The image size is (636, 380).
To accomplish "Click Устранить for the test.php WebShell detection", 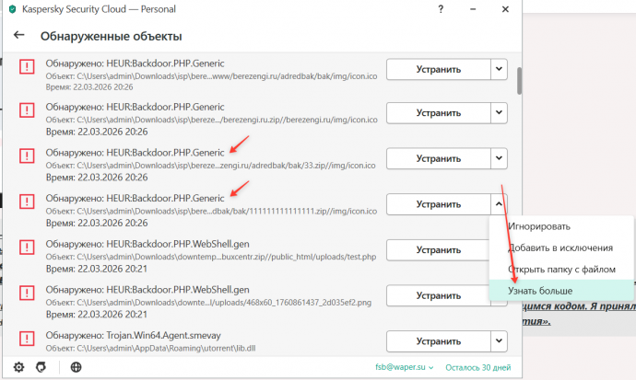I will click(438, 249).
